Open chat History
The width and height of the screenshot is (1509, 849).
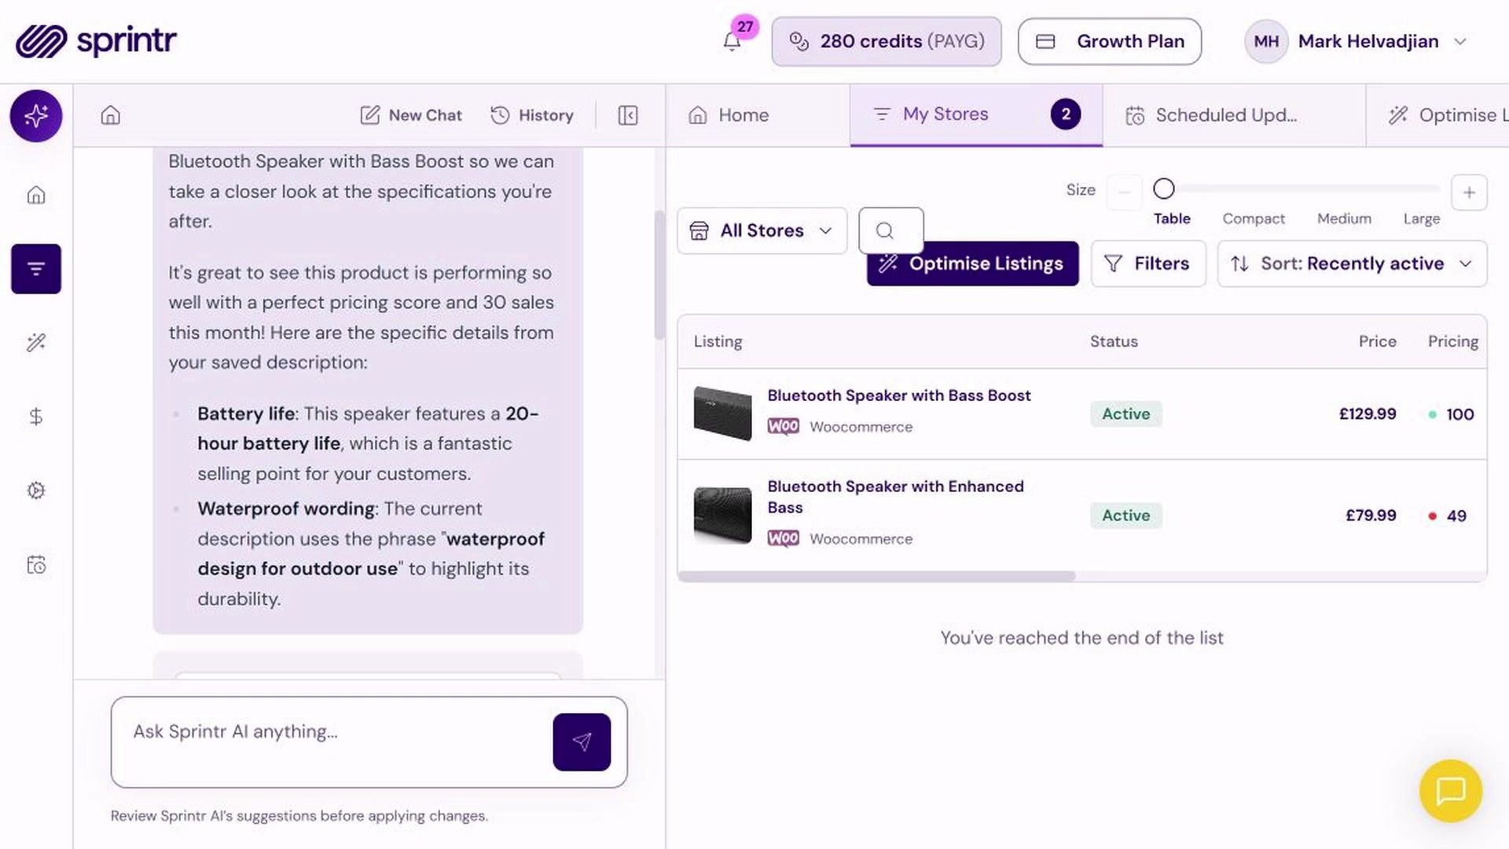pyautogui.click(x=532, y=116)
